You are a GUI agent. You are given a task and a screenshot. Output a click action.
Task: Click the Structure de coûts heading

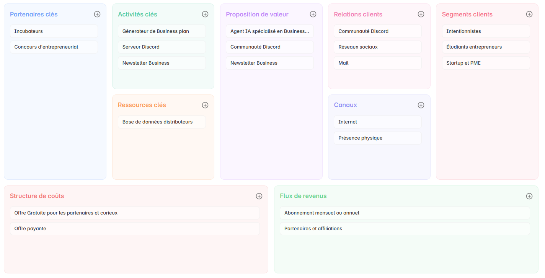tap(37, 196)
